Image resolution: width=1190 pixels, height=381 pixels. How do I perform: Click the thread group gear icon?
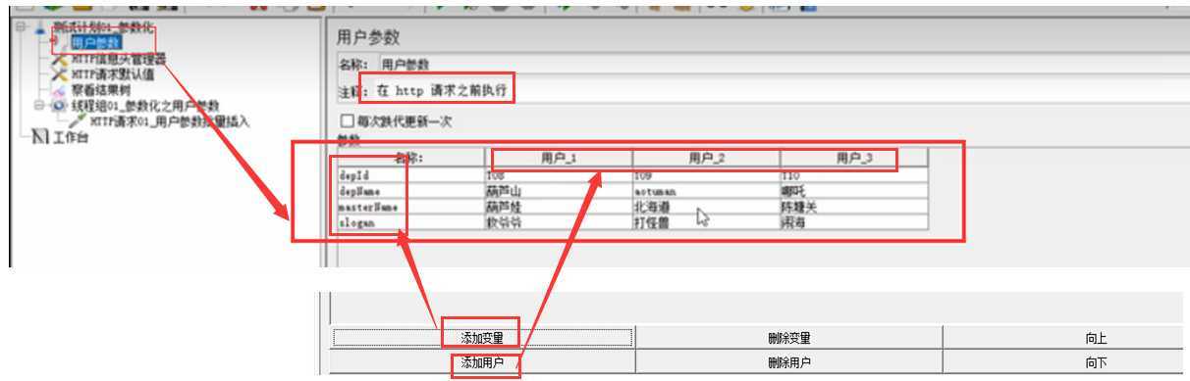58,105
